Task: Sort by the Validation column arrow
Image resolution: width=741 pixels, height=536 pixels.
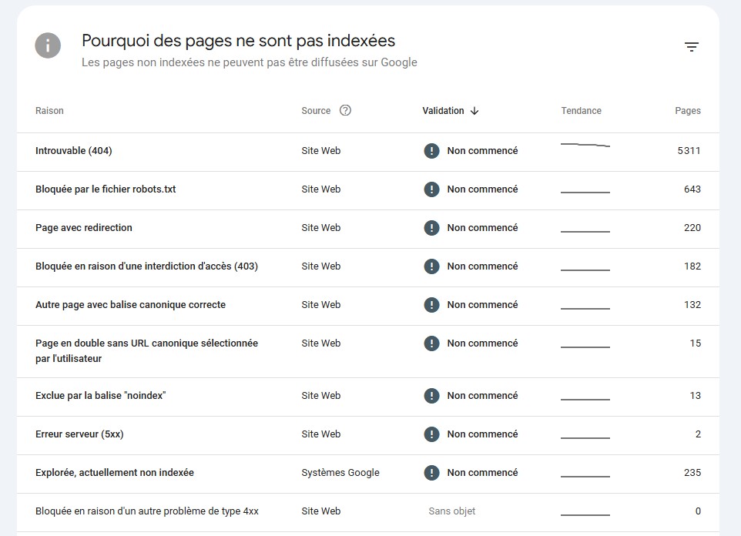Action: 474,111
